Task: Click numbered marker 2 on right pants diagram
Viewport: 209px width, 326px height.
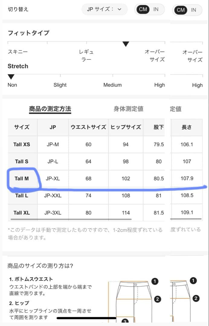Action: [196, 299]
